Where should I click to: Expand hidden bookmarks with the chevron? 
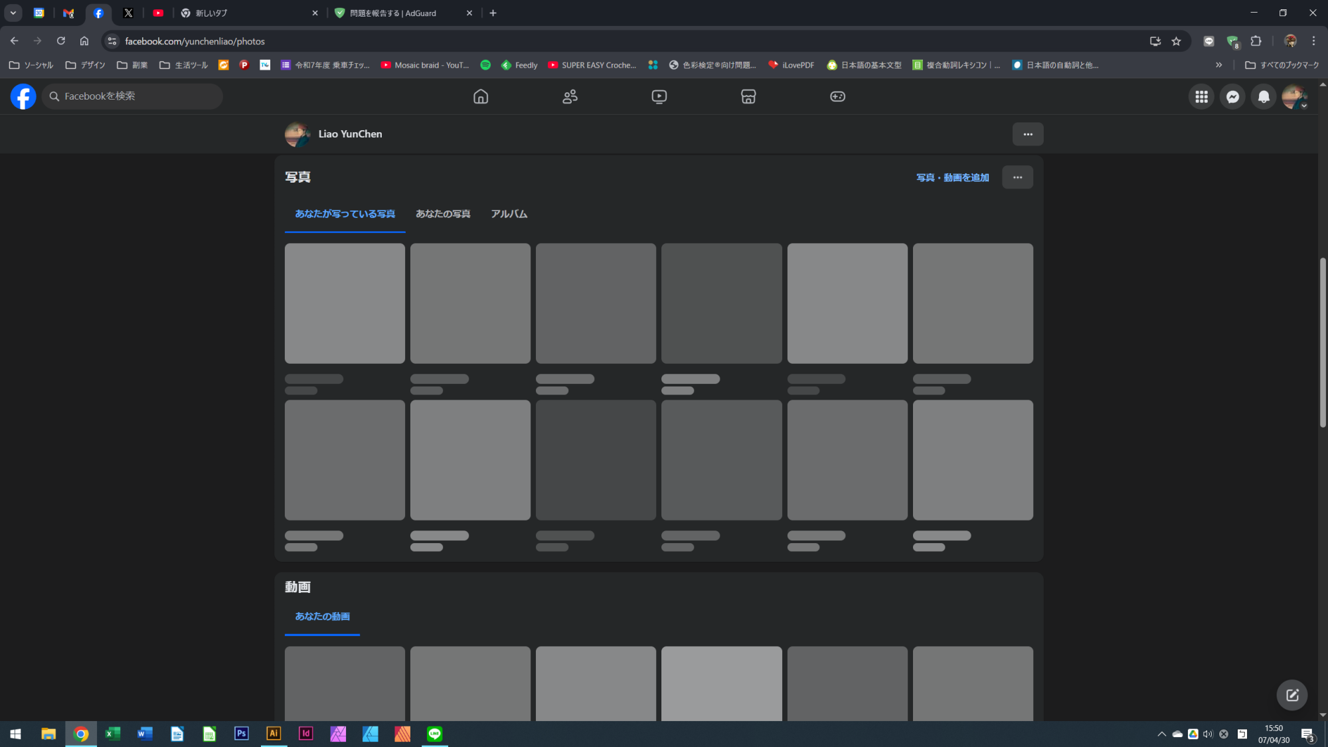point(1219,64)
